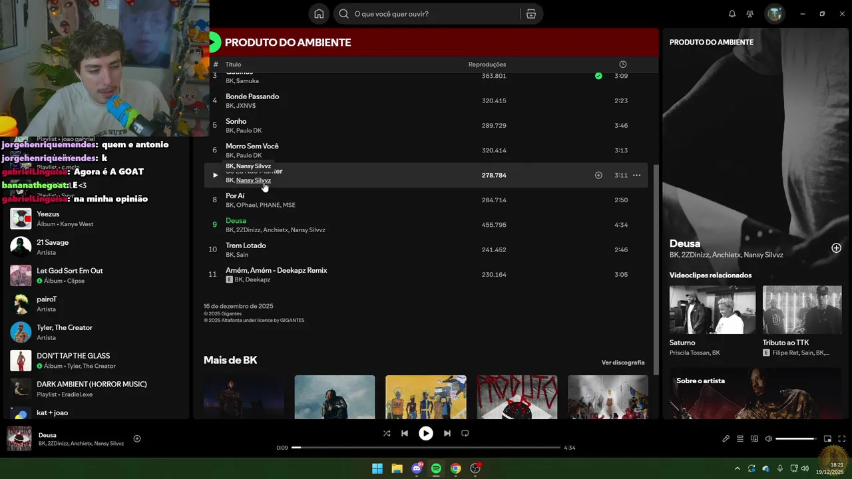Image resolution: width=852 pixels, height=479 pixels.
Task: Play the hovered track 7 row arrow
Action: point(214,175)
